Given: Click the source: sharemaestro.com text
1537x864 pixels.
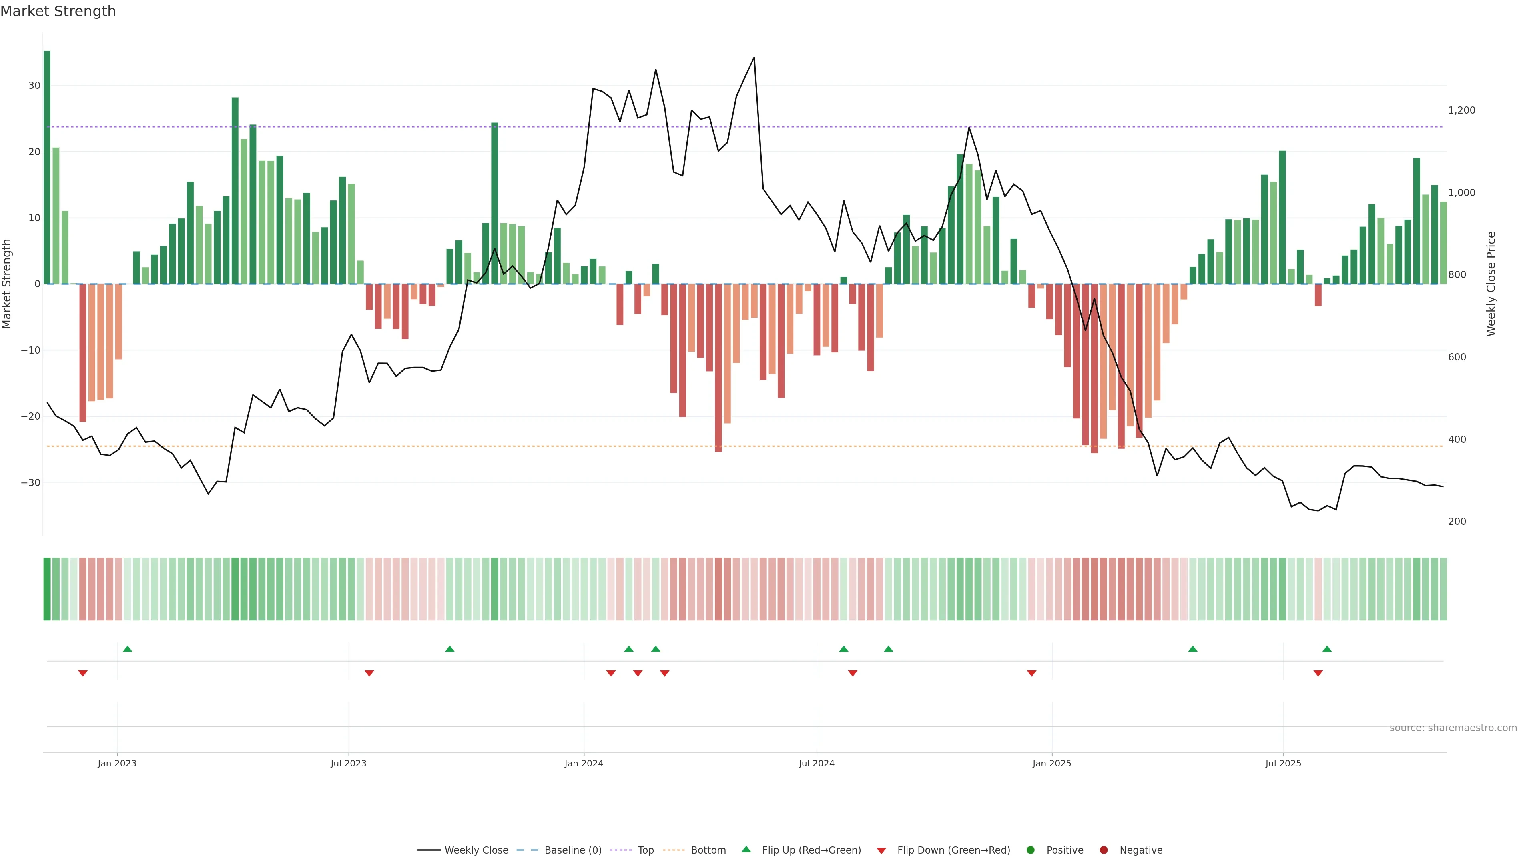Looking at the screenshot, I should click(1453, 728).
